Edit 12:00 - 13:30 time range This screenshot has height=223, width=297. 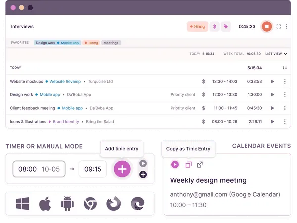pyautogui.click(x=225, y=95)
